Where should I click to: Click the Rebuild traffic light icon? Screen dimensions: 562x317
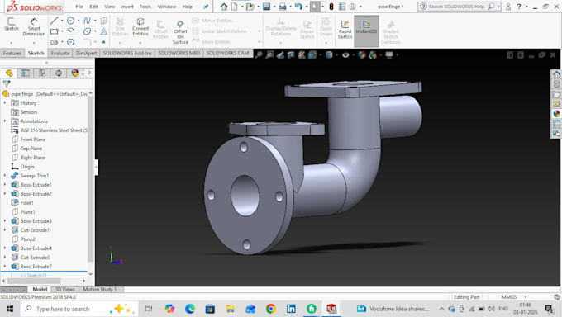coord(331,7)
